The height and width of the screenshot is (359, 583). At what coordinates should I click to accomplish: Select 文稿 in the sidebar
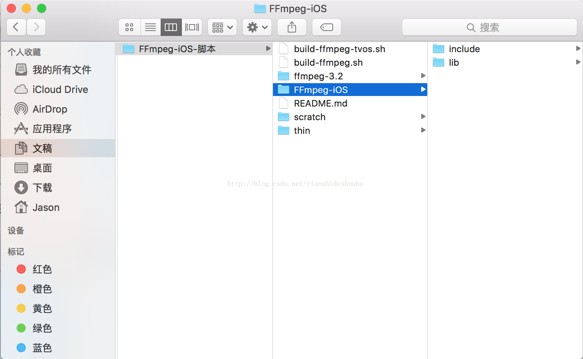[x=58, y=148]
